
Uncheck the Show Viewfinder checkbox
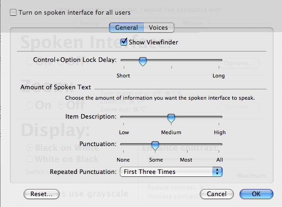[x=124, y=42]
